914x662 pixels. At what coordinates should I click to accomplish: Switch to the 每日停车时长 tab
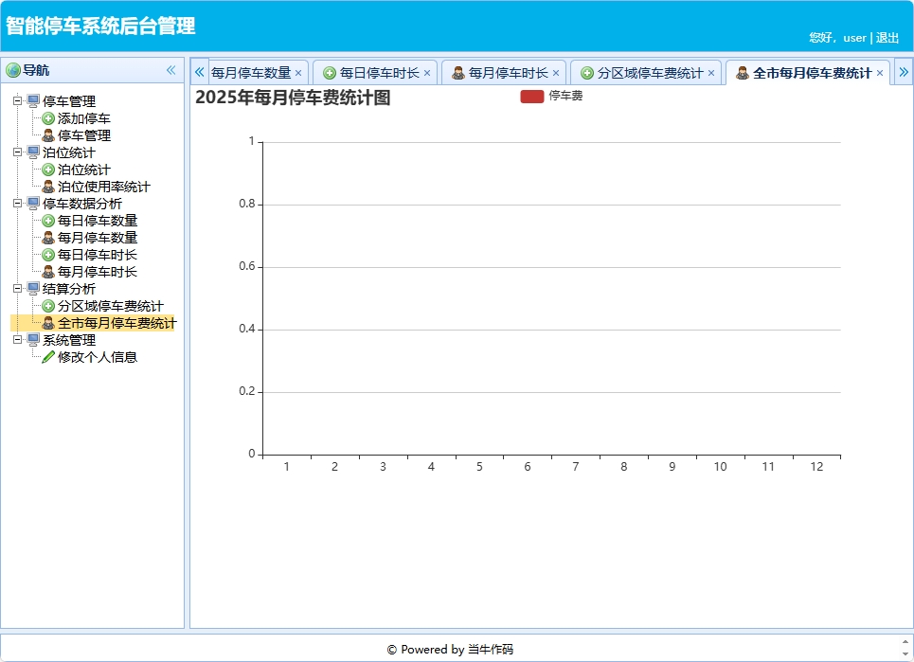pyautogui.click(x=379, y=73)
